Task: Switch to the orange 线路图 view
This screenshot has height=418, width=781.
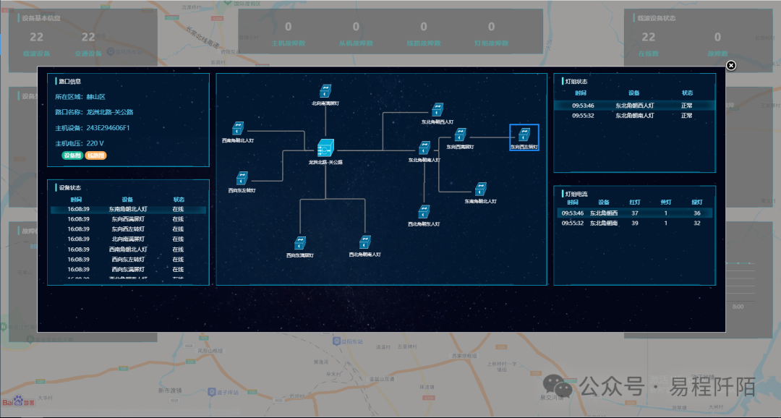Action: 95,155
